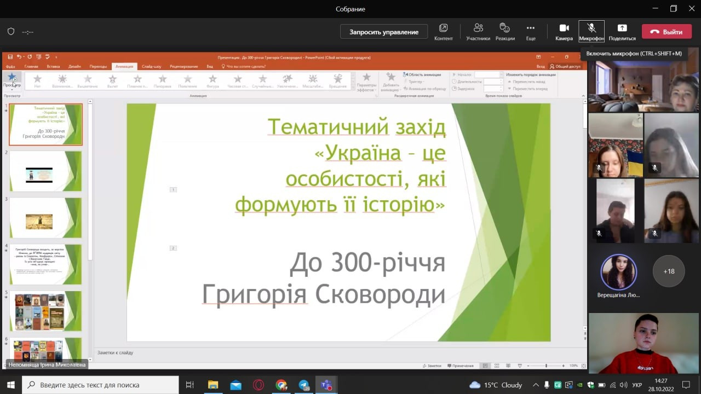This screenshot has width=701, height=394.
Task: Leave the meeting with the Выйти button
Action: click(666, 32)
